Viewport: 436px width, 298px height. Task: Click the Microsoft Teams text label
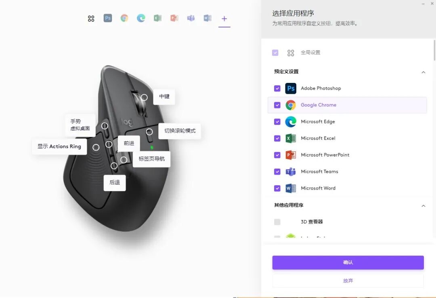pyautogui.click(x=319, y=171)
